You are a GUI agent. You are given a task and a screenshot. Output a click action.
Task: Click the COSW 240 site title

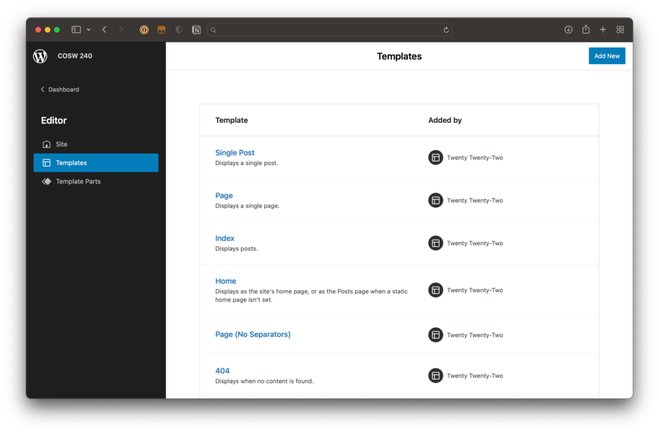(75, 56)
